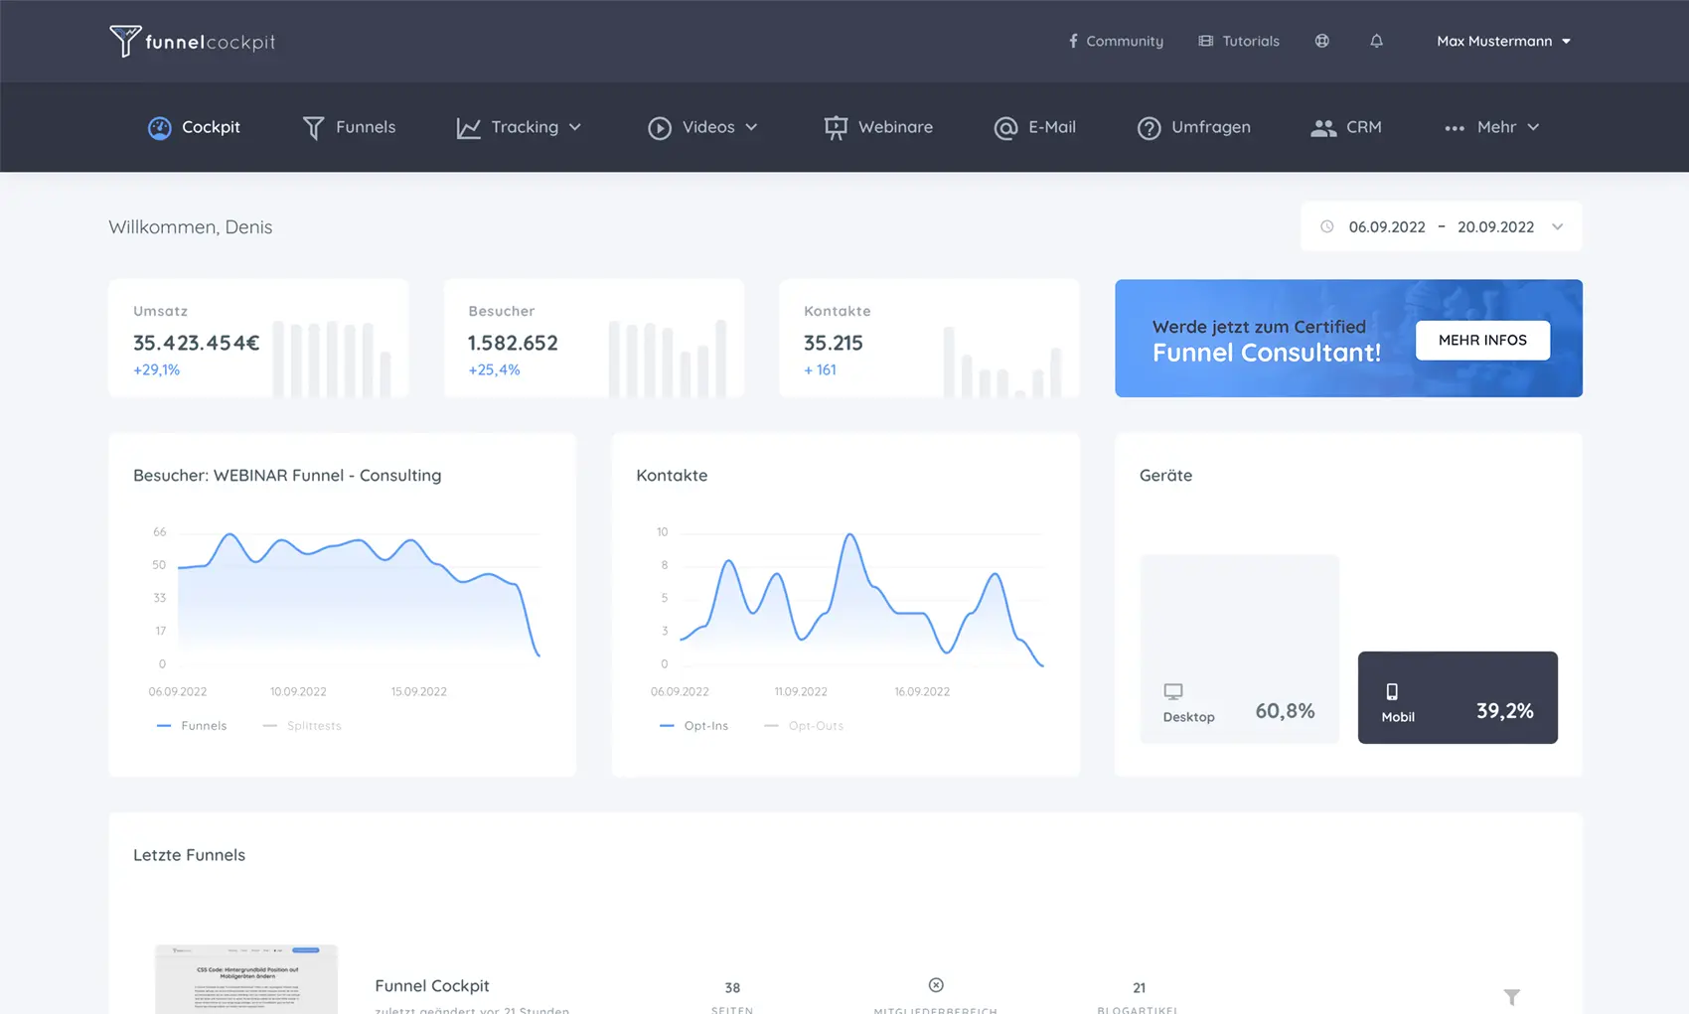Go to the Cockpit tab

coord(195,127)
